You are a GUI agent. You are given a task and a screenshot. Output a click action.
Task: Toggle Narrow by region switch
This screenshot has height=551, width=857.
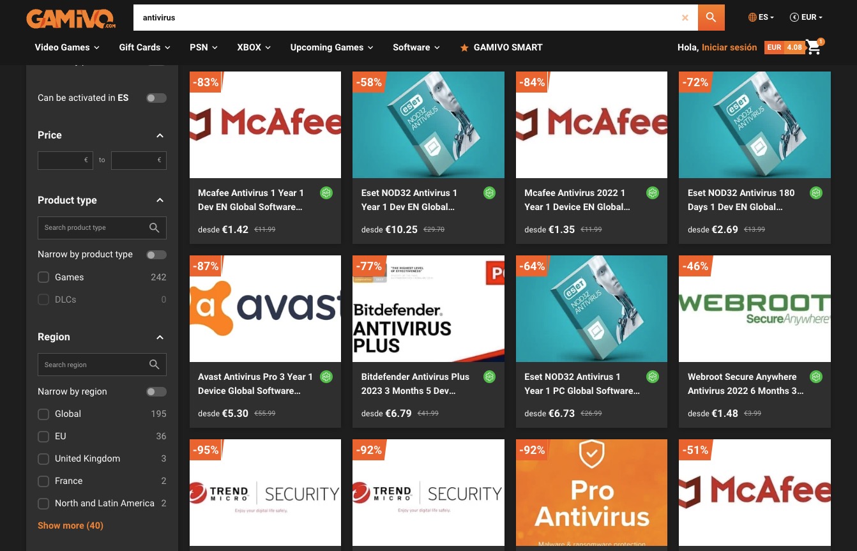156,391
